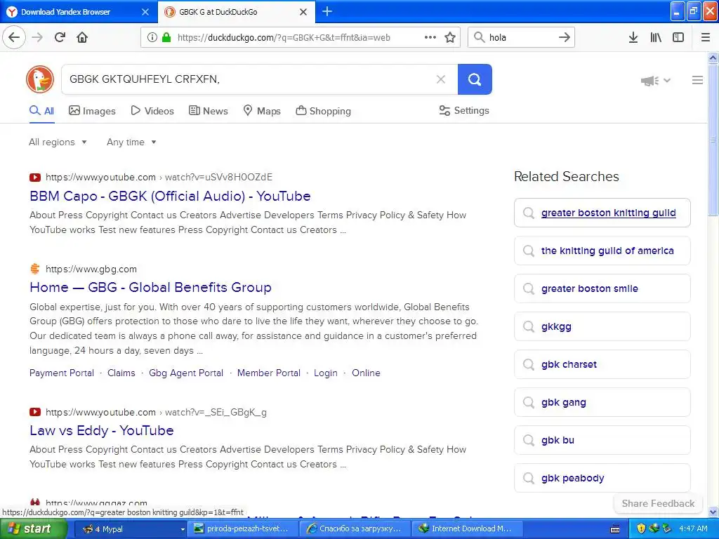Search related: gbk gang

click(602, 402)
